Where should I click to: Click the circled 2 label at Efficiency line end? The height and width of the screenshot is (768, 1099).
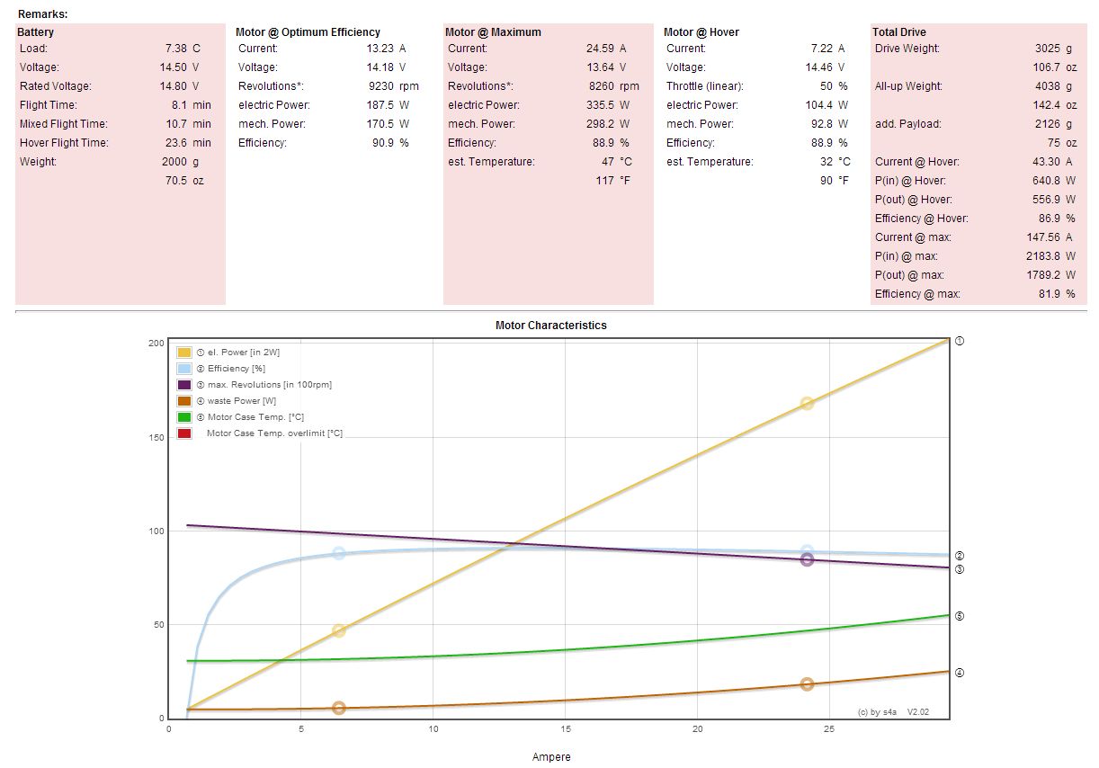point(960,556)
